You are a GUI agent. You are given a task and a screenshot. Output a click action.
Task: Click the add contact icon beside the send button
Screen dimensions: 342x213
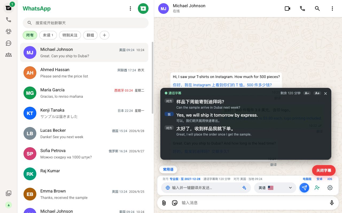click(317, 188)
